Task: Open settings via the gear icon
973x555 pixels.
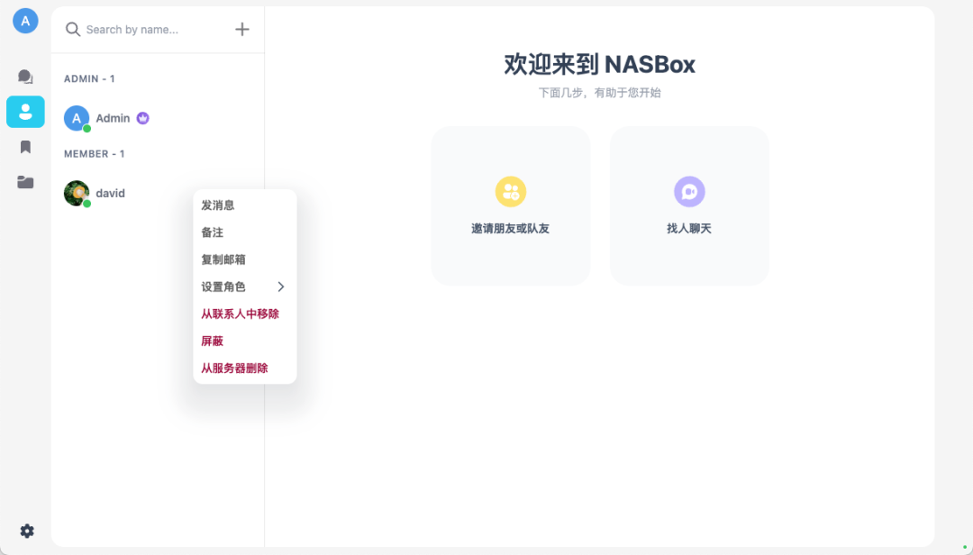Action: click(26, 531)
